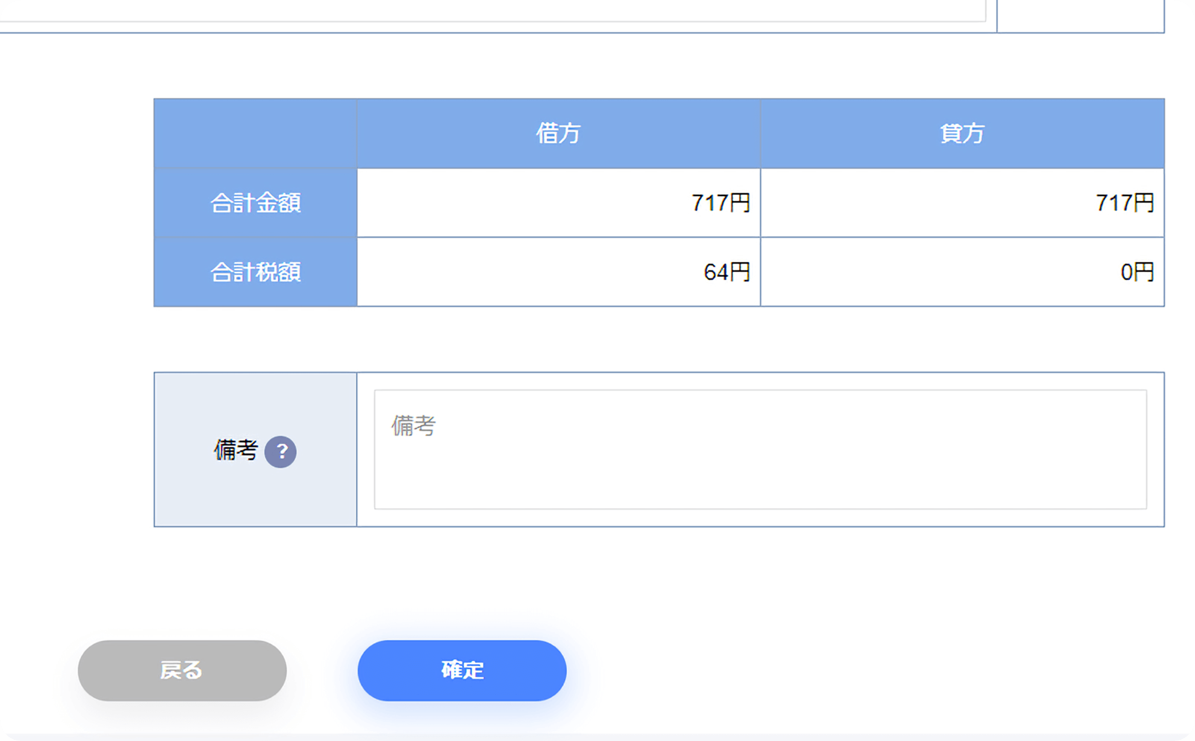The height and width of the screenshot is (741, 1195).
Task: Click the 合計税額 row header
Action: point(255,272)
